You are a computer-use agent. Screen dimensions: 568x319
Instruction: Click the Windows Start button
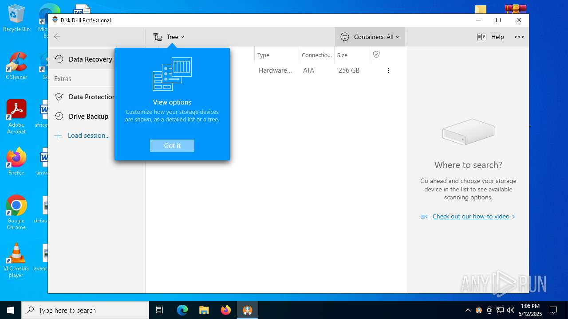(x=11, y=310)
